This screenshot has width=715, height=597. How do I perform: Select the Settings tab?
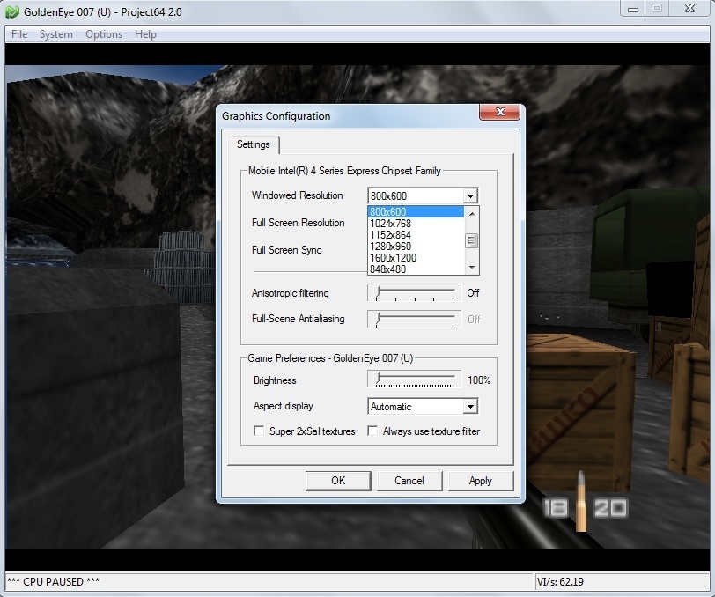click(x=253, y=144)
